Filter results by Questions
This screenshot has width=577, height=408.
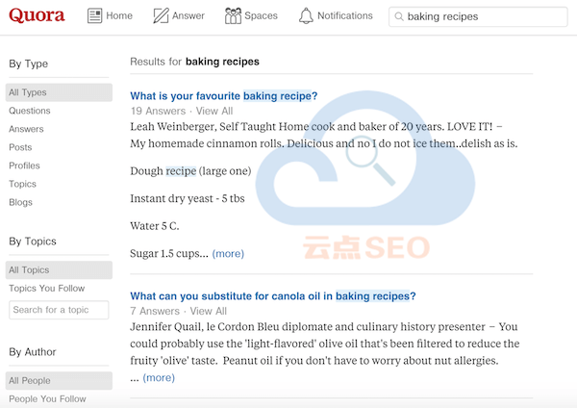(30, 111)
